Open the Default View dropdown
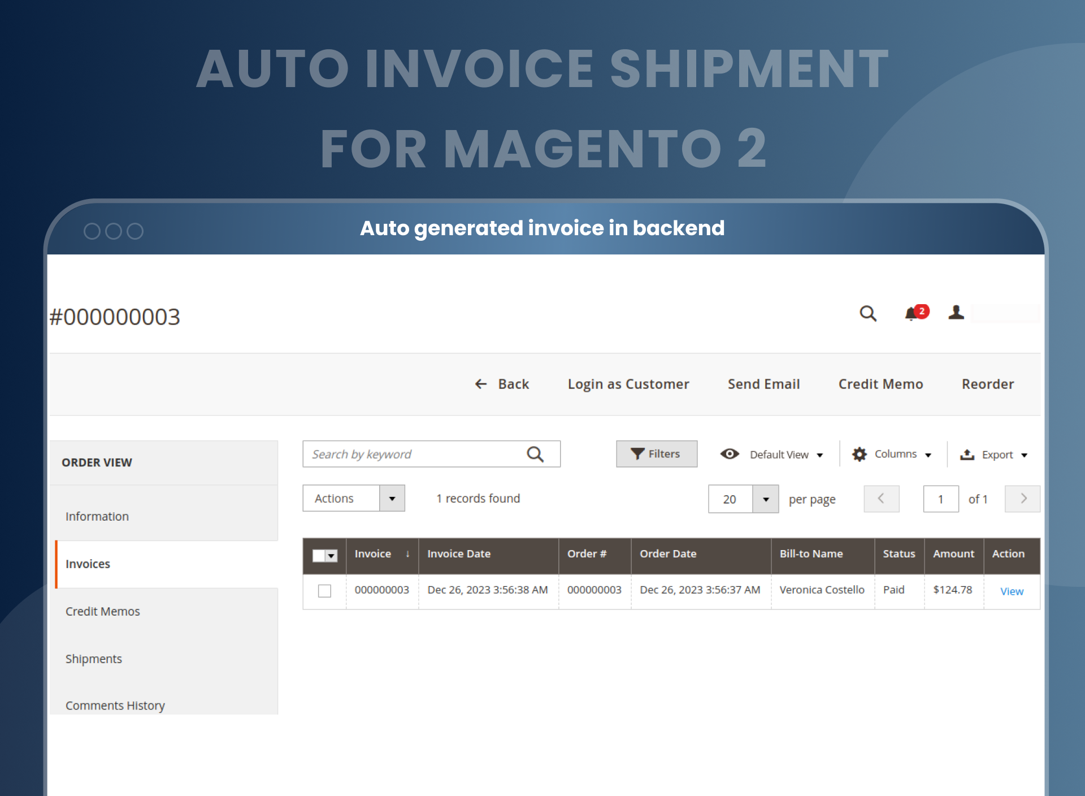The height and width of the screenshot is (796, 1085). tap(787, 455)
